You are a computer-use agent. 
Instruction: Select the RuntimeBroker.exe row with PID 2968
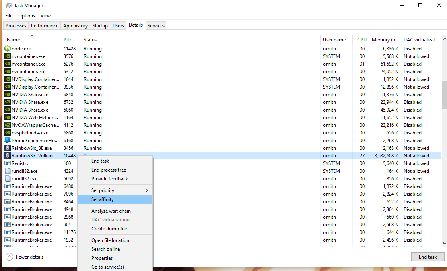(222, 217)
